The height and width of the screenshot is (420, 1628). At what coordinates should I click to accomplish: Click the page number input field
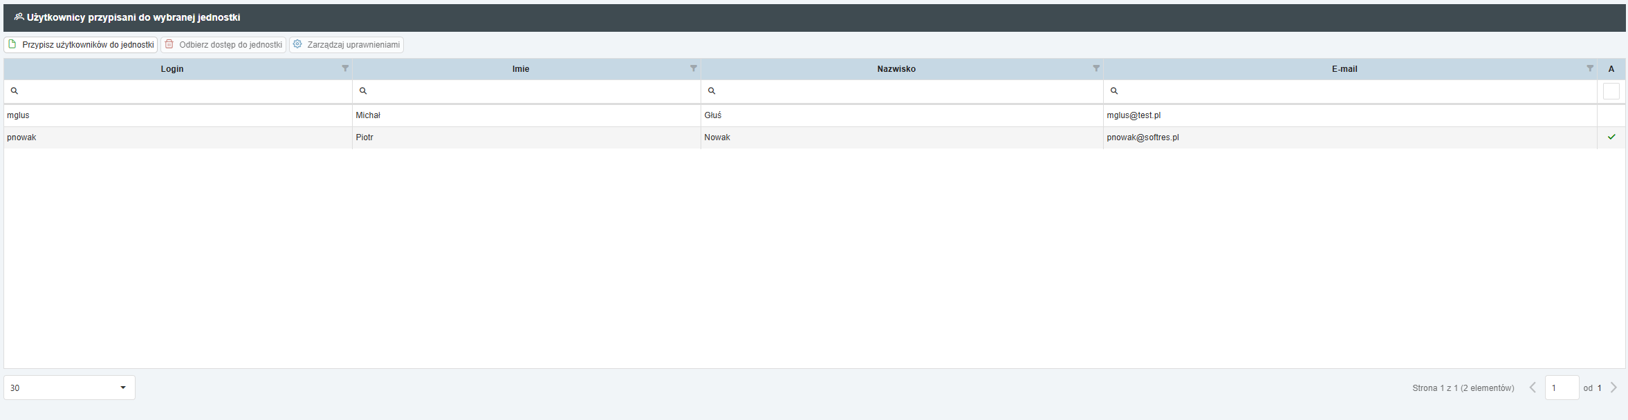1561,388
